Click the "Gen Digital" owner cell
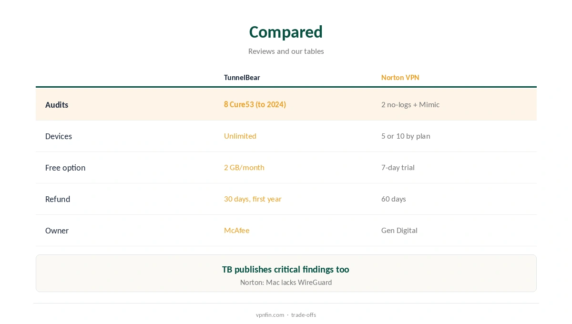The width and height of the screenshot is (572, 324). pyautogui.click(x=399, y=230)
